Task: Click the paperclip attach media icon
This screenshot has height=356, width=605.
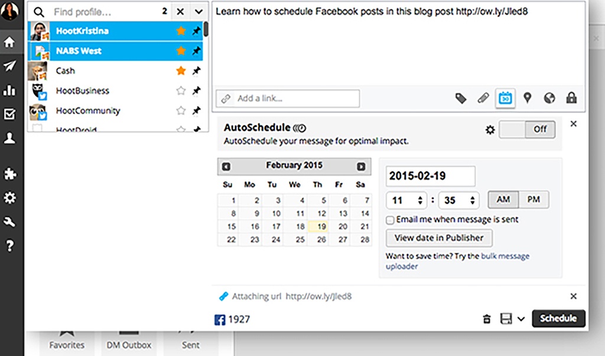Action: tap(483, 98)
